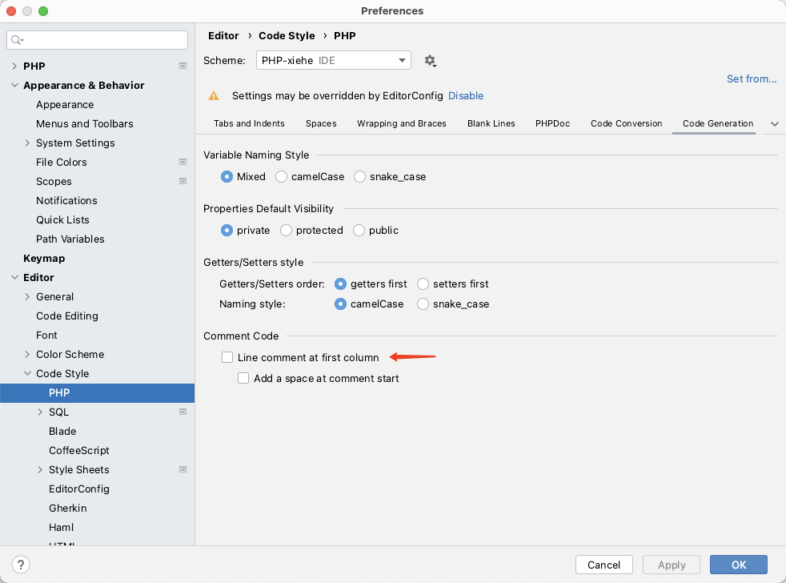Click the project-level icon beside Style Sheets
This screenshot has width=786, height=583.
coord(182,469)
